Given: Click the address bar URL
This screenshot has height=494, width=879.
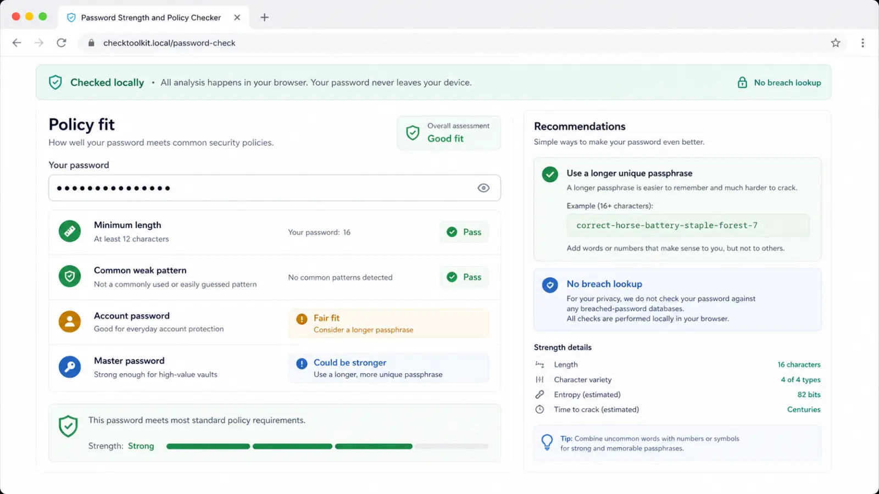Looking at the screenshot, I should click(169, 43).
